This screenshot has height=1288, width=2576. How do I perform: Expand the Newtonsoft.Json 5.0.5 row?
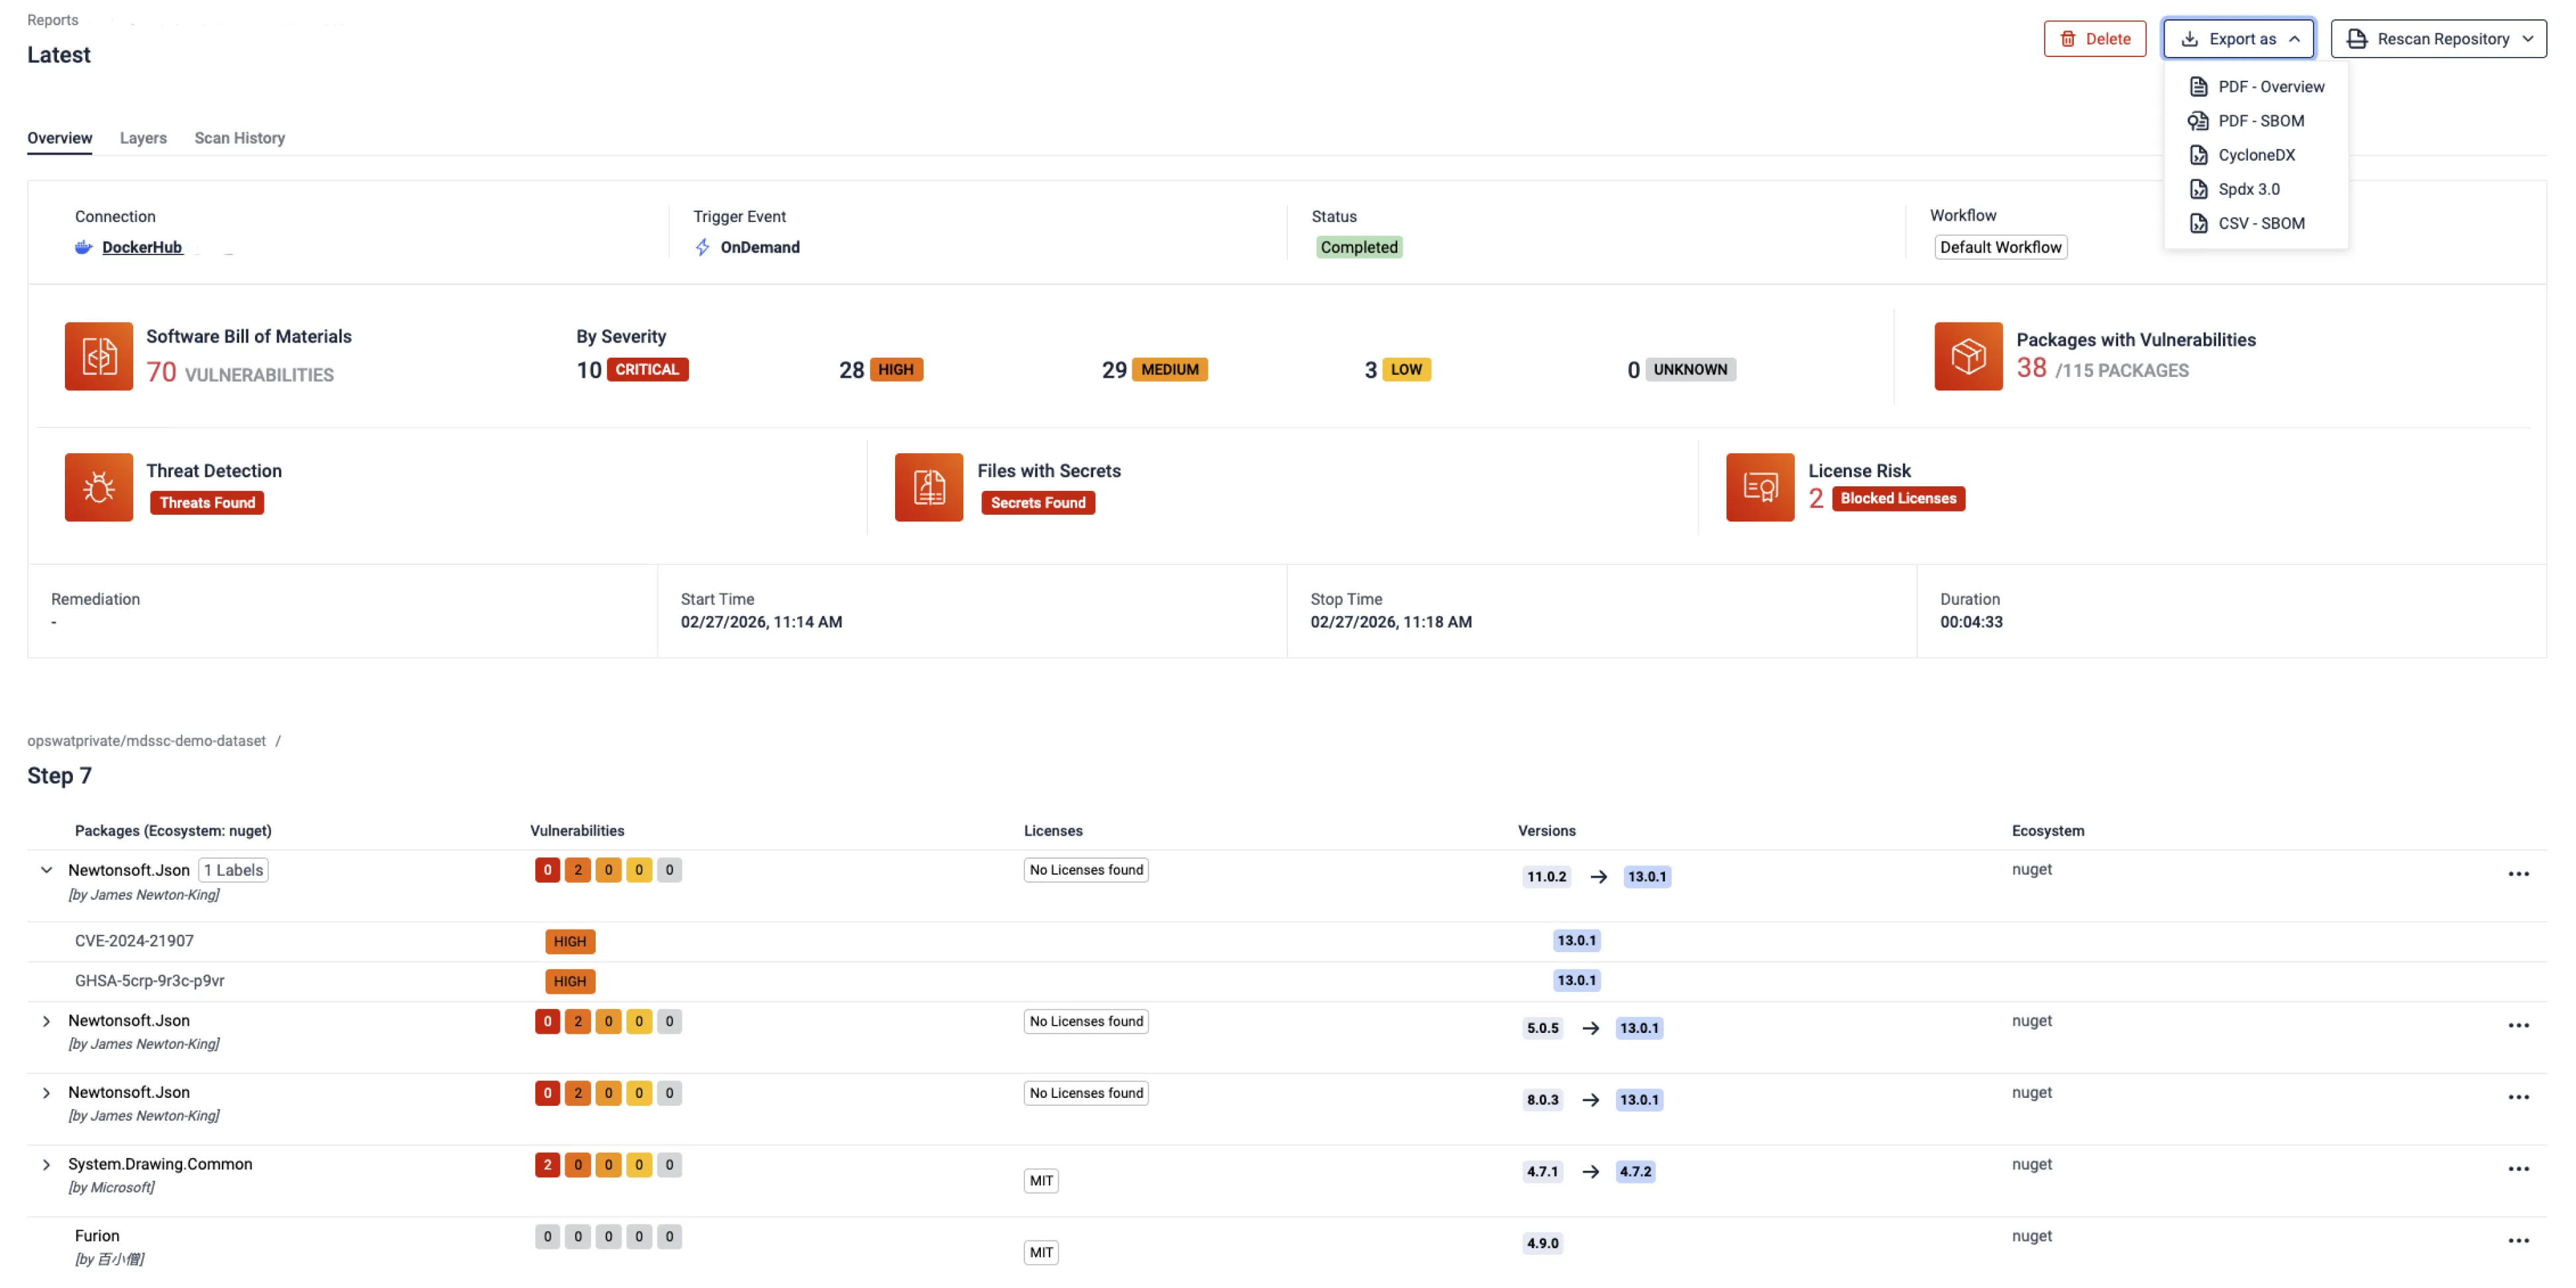(x=46, y=1021)
